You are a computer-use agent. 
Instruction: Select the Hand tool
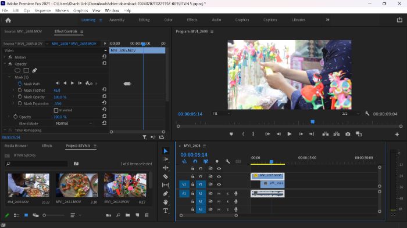pos(166,202)
